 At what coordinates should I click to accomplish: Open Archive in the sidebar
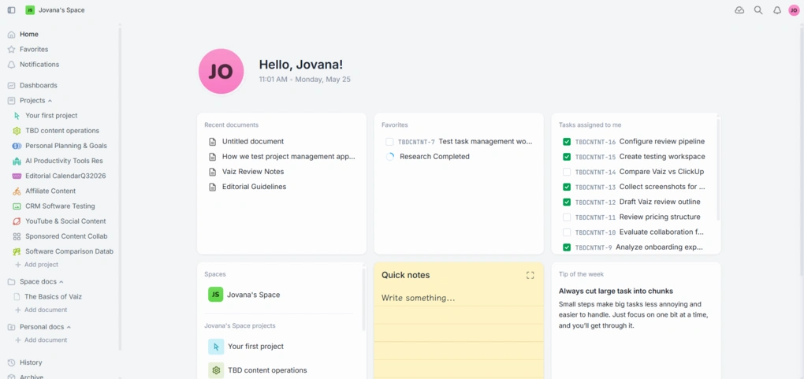pyautogui.click(x=32, y=377)
